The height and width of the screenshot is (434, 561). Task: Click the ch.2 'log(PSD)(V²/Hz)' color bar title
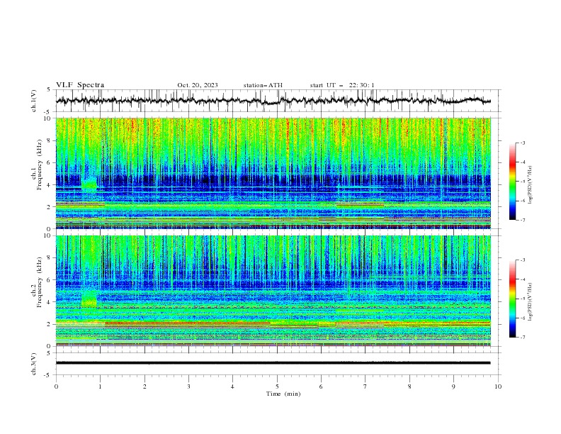[x=531, y=302]
